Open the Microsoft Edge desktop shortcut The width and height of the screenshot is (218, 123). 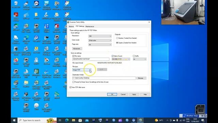click(x=26, y=39)
